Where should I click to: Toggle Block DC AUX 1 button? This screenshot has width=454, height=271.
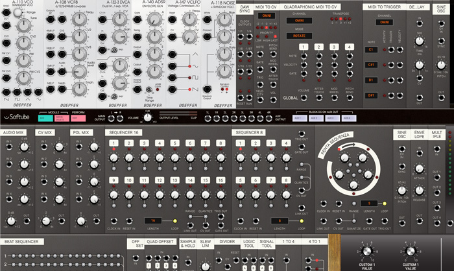tap(300, 118)
